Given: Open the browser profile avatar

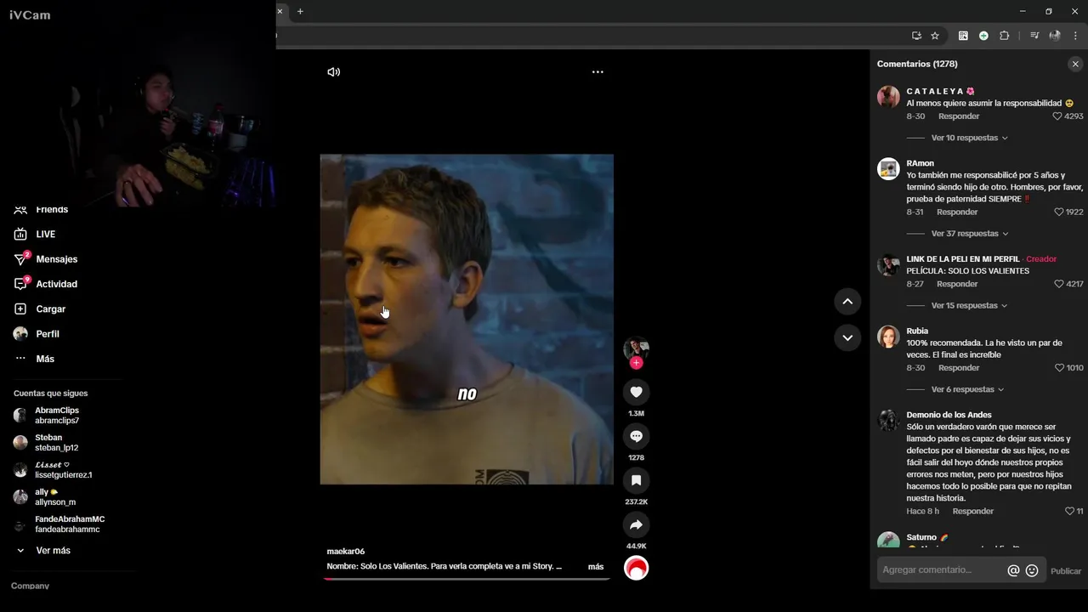Looking at the screenshot, I should tap(1055, 36).
